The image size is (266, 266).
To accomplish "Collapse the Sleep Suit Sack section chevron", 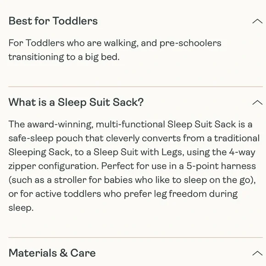I will point(257,102).
